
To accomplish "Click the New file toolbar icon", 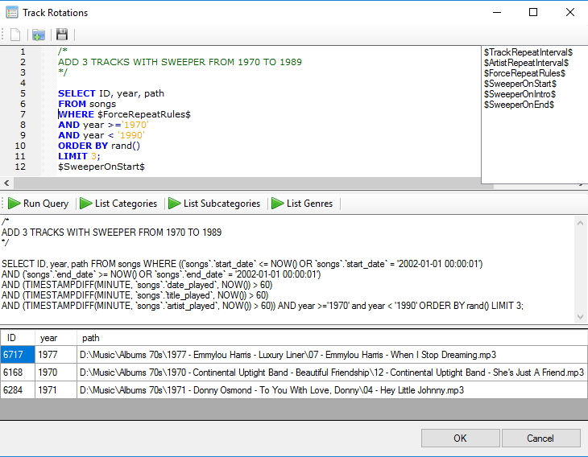I will (15, 35).
